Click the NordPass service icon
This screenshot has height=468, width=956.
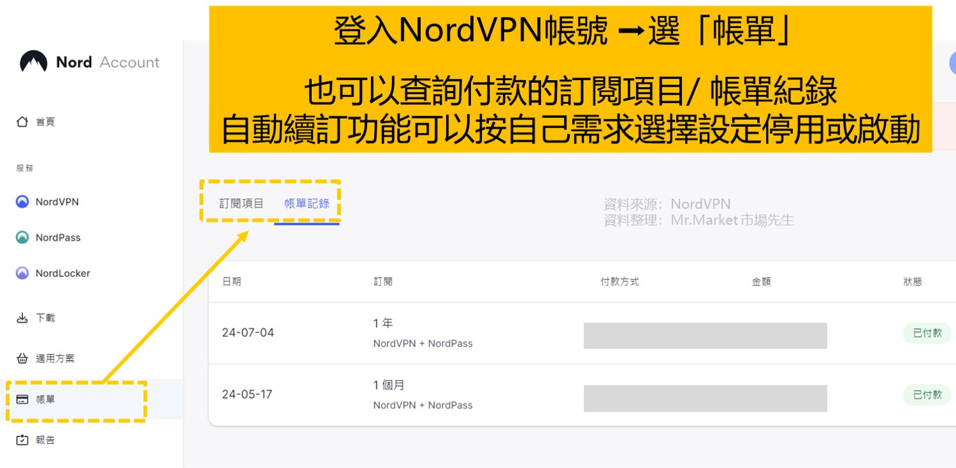(22, 237)
